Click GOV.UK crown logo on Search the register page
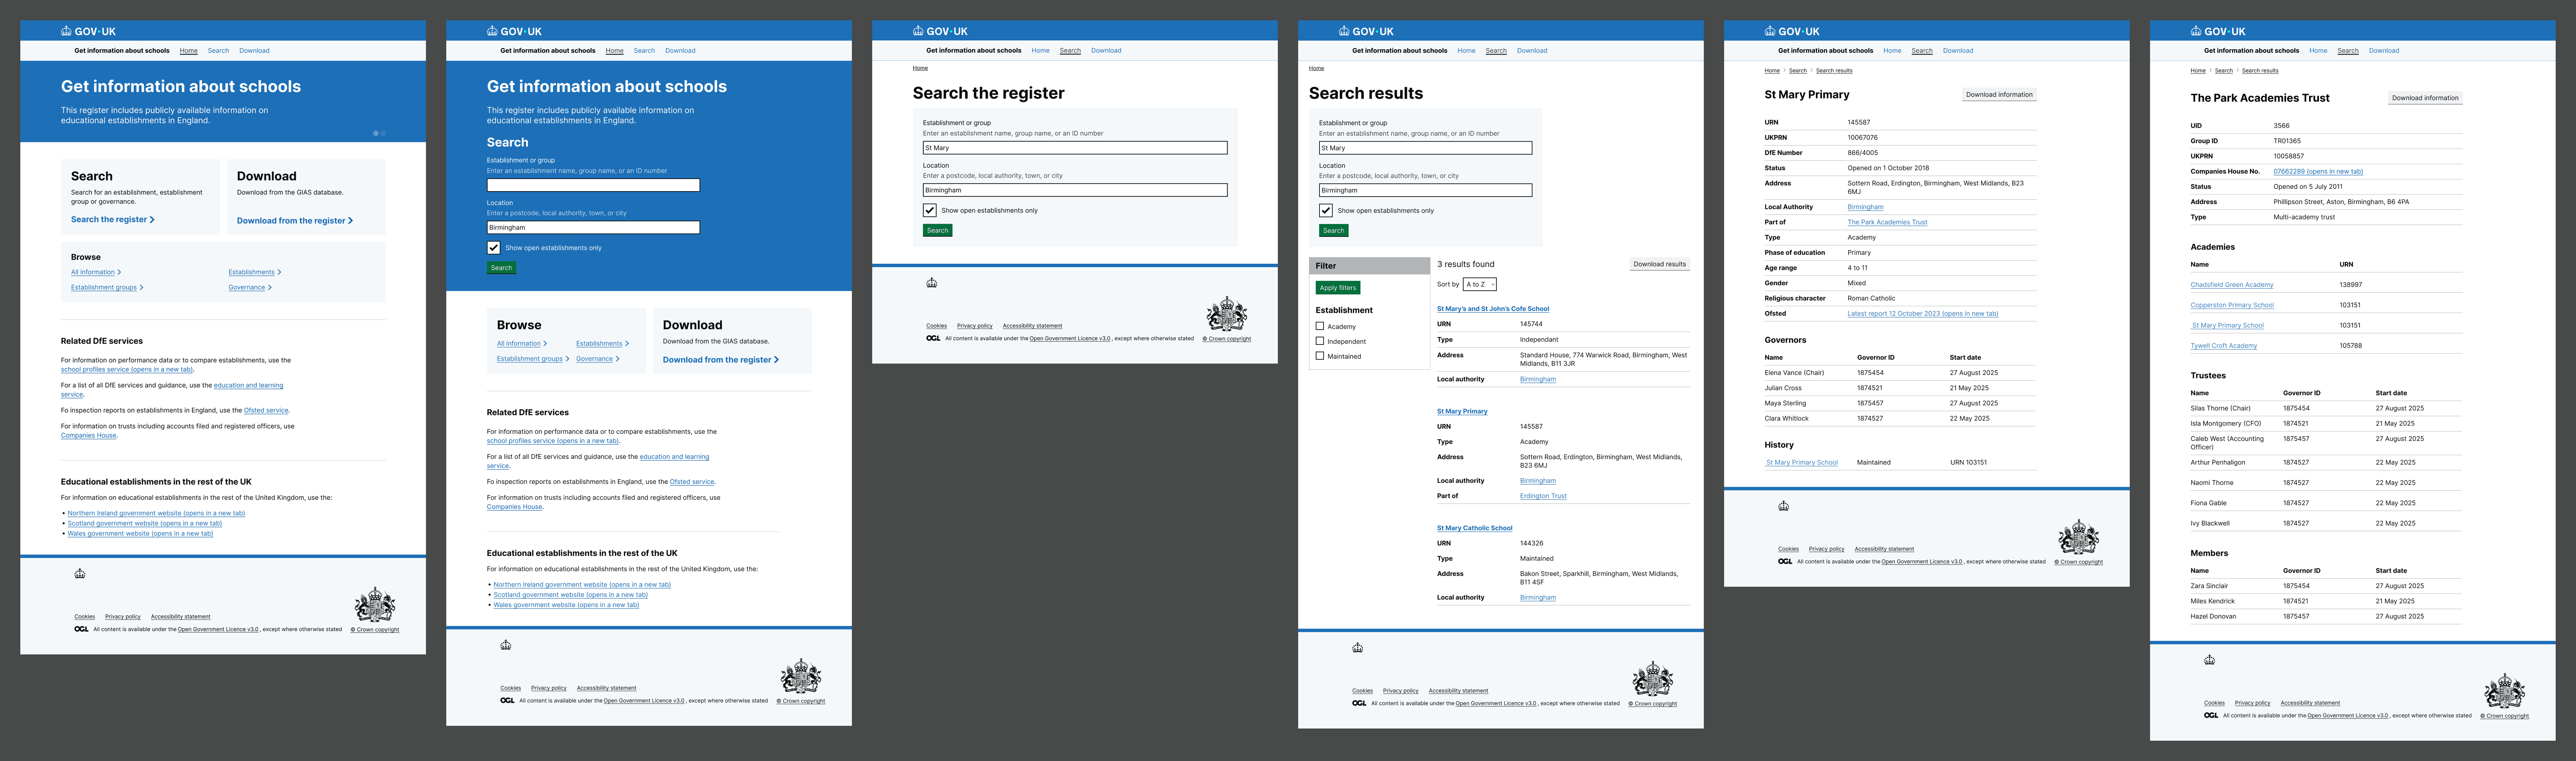This screenshot has width=2576, height=761. (x=940, y=31)
